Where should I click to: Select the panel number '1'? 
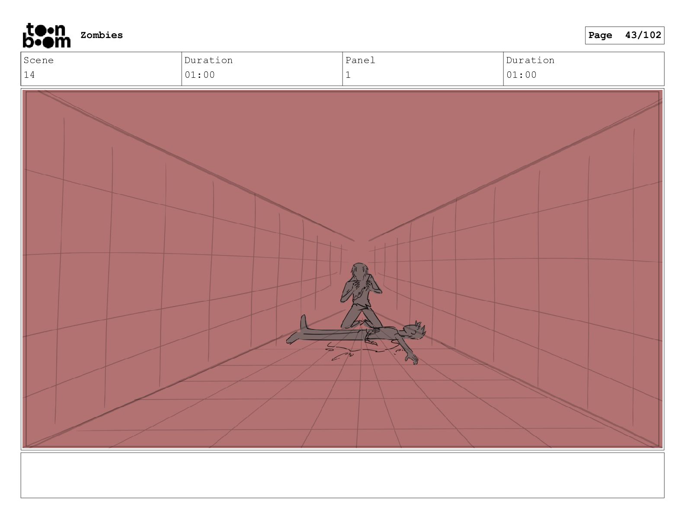point(348,75)
